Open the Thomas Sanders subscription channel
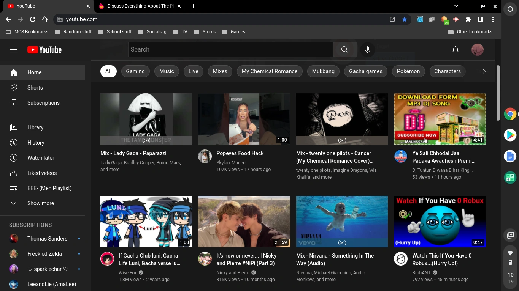The height and width of the screenshot is (291, 519). click(x=47, y=239)
